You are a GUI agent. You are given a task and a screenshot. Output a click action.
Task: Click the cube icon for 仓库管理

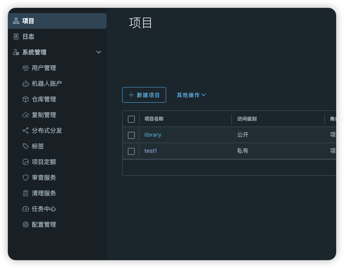pos(26,99)
